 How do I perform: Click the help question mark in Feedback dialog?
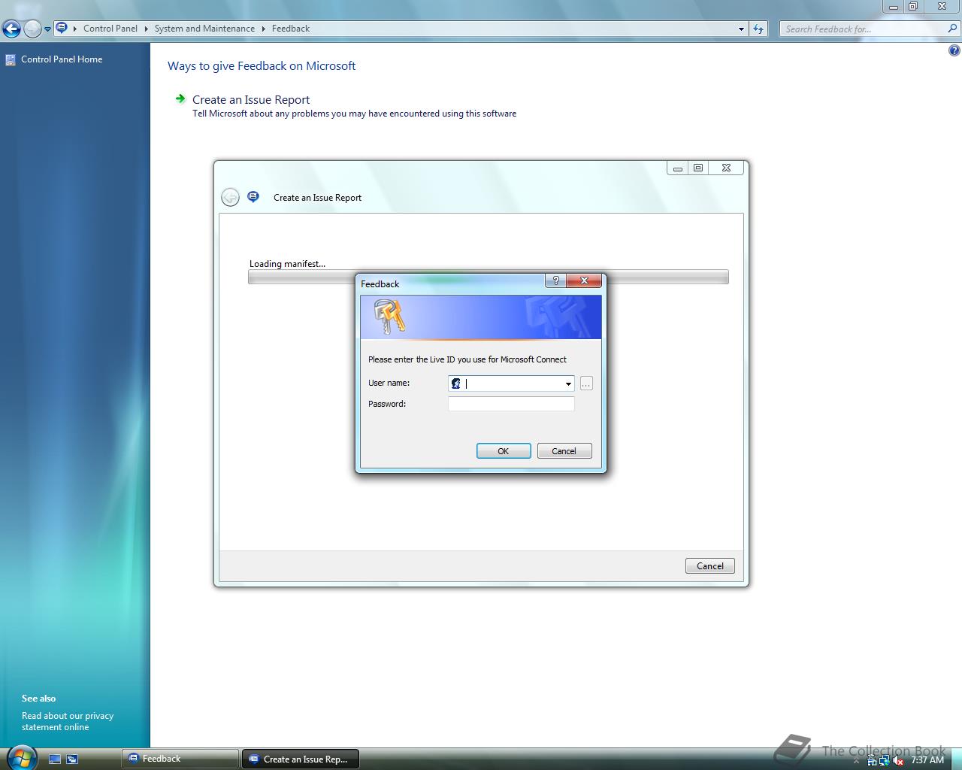click(555, 280)
